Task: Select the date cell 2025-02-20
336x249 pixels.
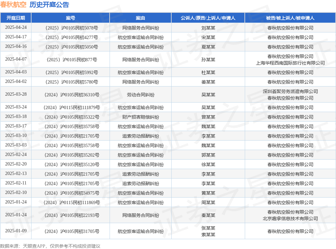Action: point(16,164)
